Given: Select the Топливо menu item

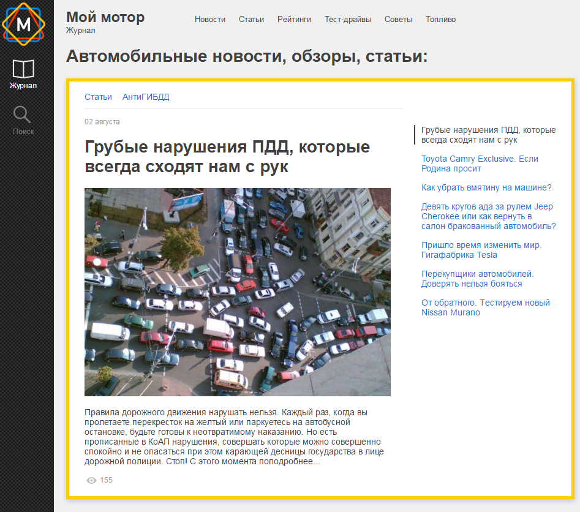Looking at the screenshot, I should point(440,19).
